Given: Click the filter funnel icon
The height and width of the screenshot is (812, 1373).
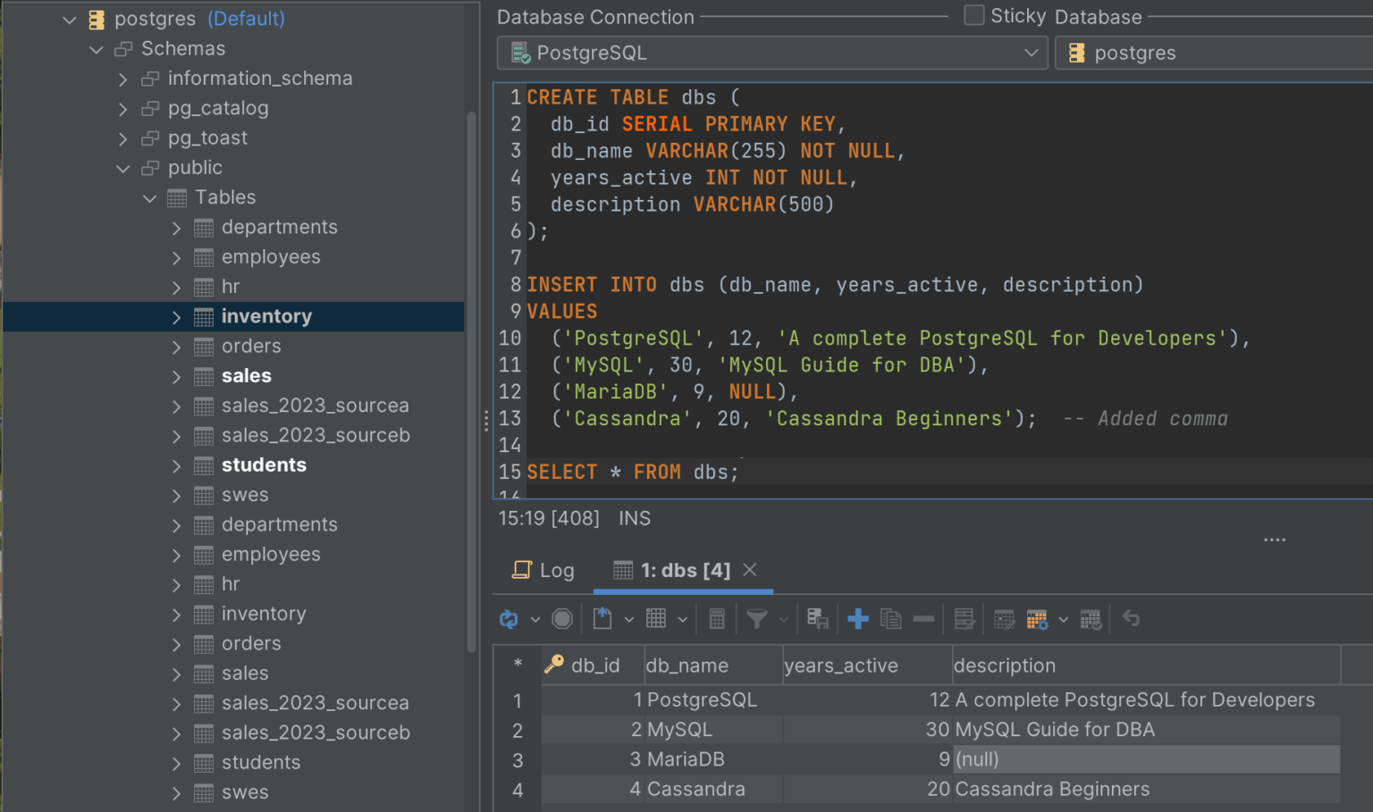Looking at the screenshot, I should (x=757, y=619).
